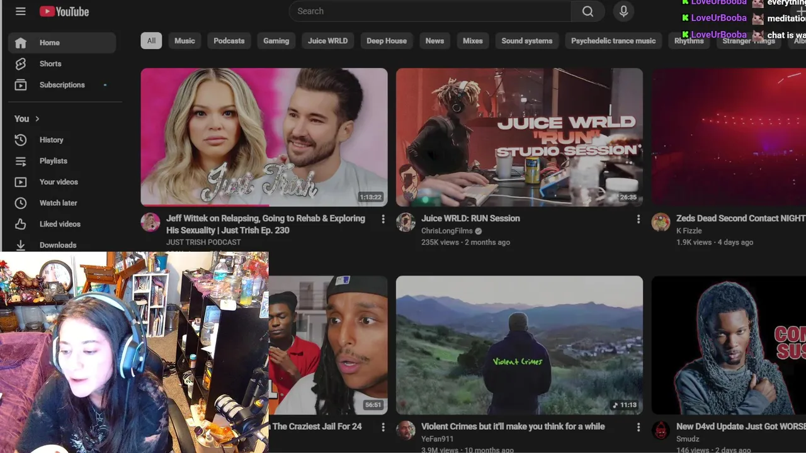Open Subscriptions icon in sidebar
The image size is (806, 453).
click(21, 85)
